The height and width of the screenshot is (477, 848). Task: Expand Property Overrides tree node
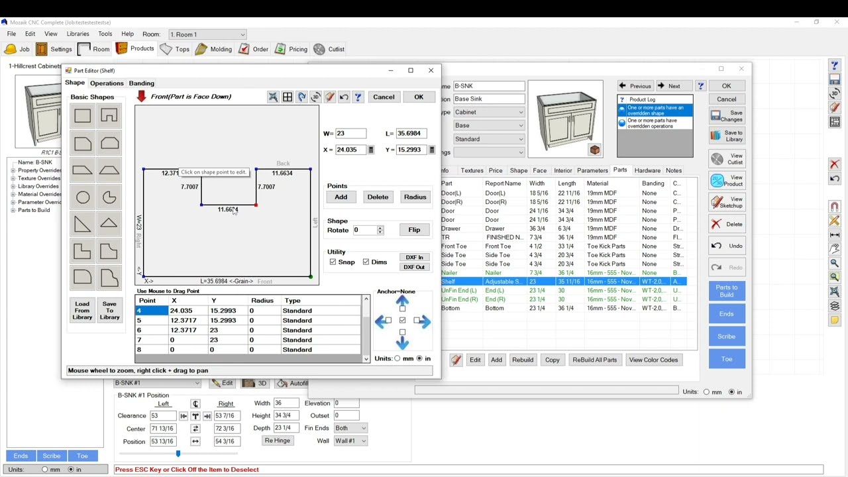coord(13,170)
